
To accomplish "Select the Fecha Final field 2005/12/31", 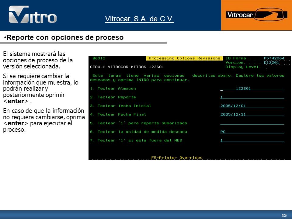I will point(252,114).
